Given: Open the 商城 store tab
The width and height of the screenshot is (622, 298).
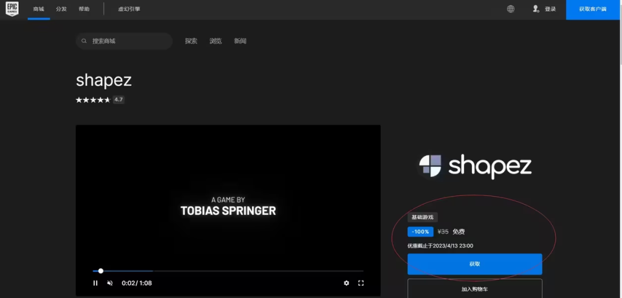Looking at the screenshot, I should (39, 9).
